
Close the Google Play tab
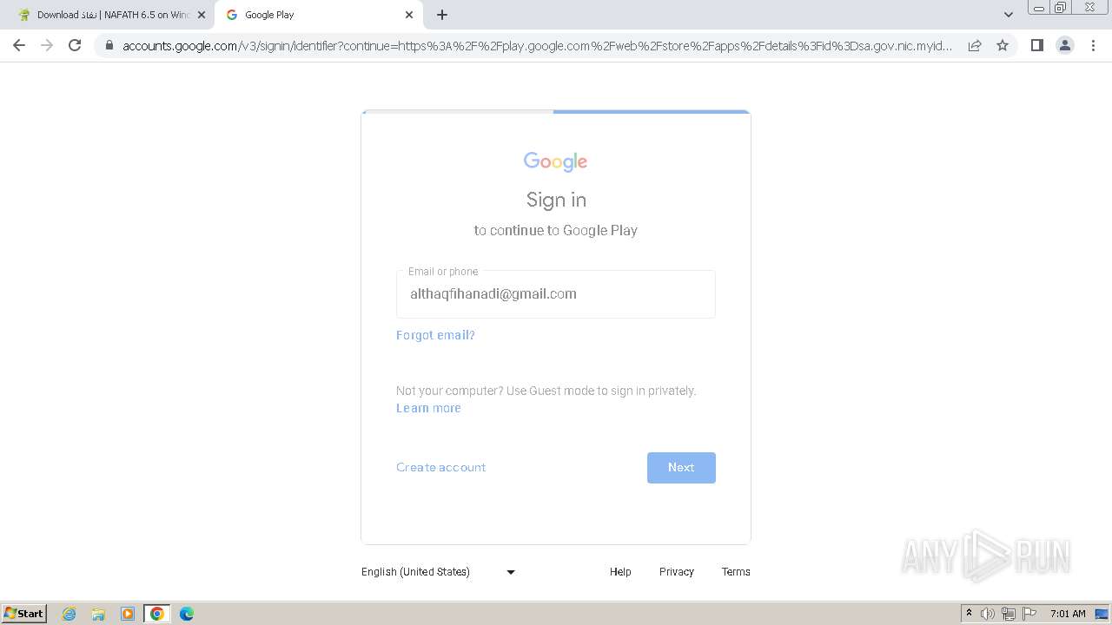[409, 15]
